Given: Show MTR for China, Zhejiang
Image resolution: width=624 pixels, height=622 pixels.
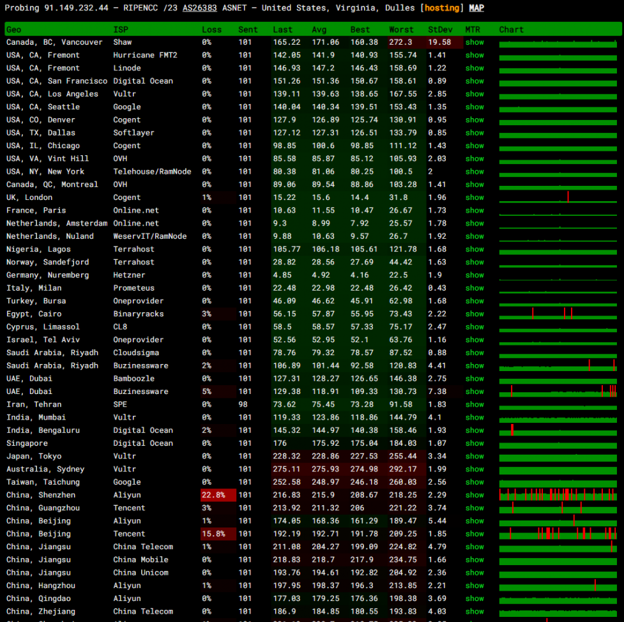Looking at the screenshot, I should tap(475, 611).
